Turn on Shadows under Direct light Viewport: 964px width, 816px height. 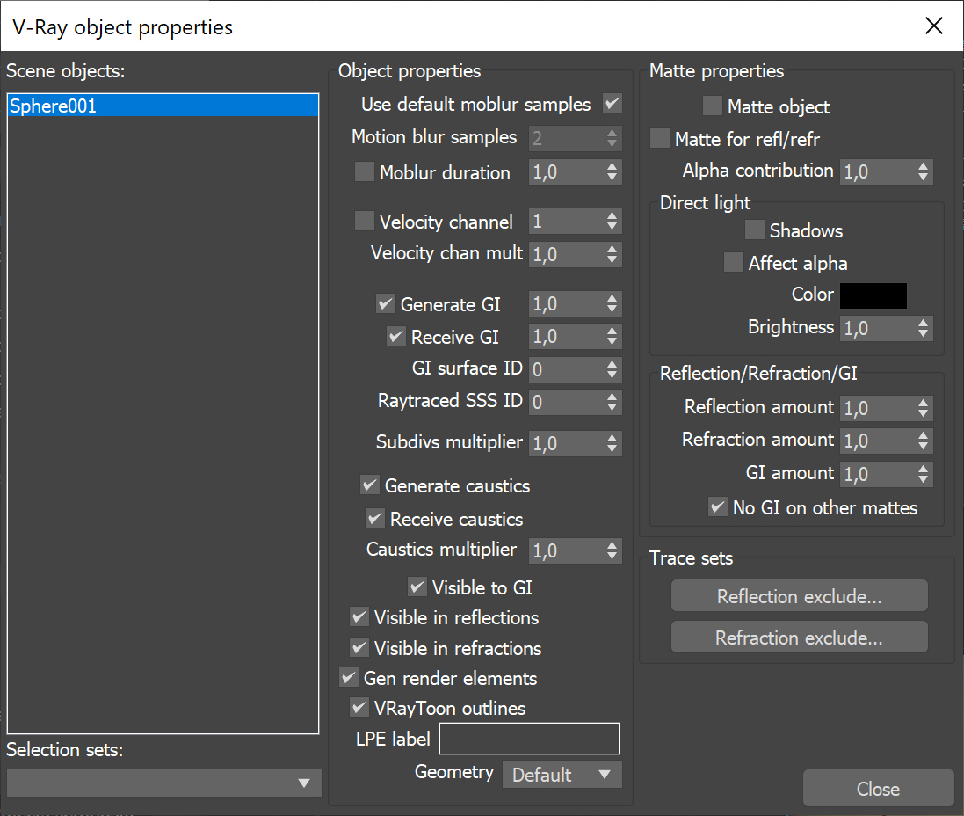click(754, 229)
